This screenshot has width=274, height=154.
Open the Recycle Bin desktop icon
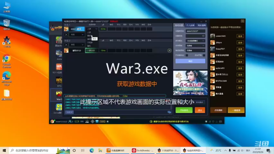click(x=7, y=25)
